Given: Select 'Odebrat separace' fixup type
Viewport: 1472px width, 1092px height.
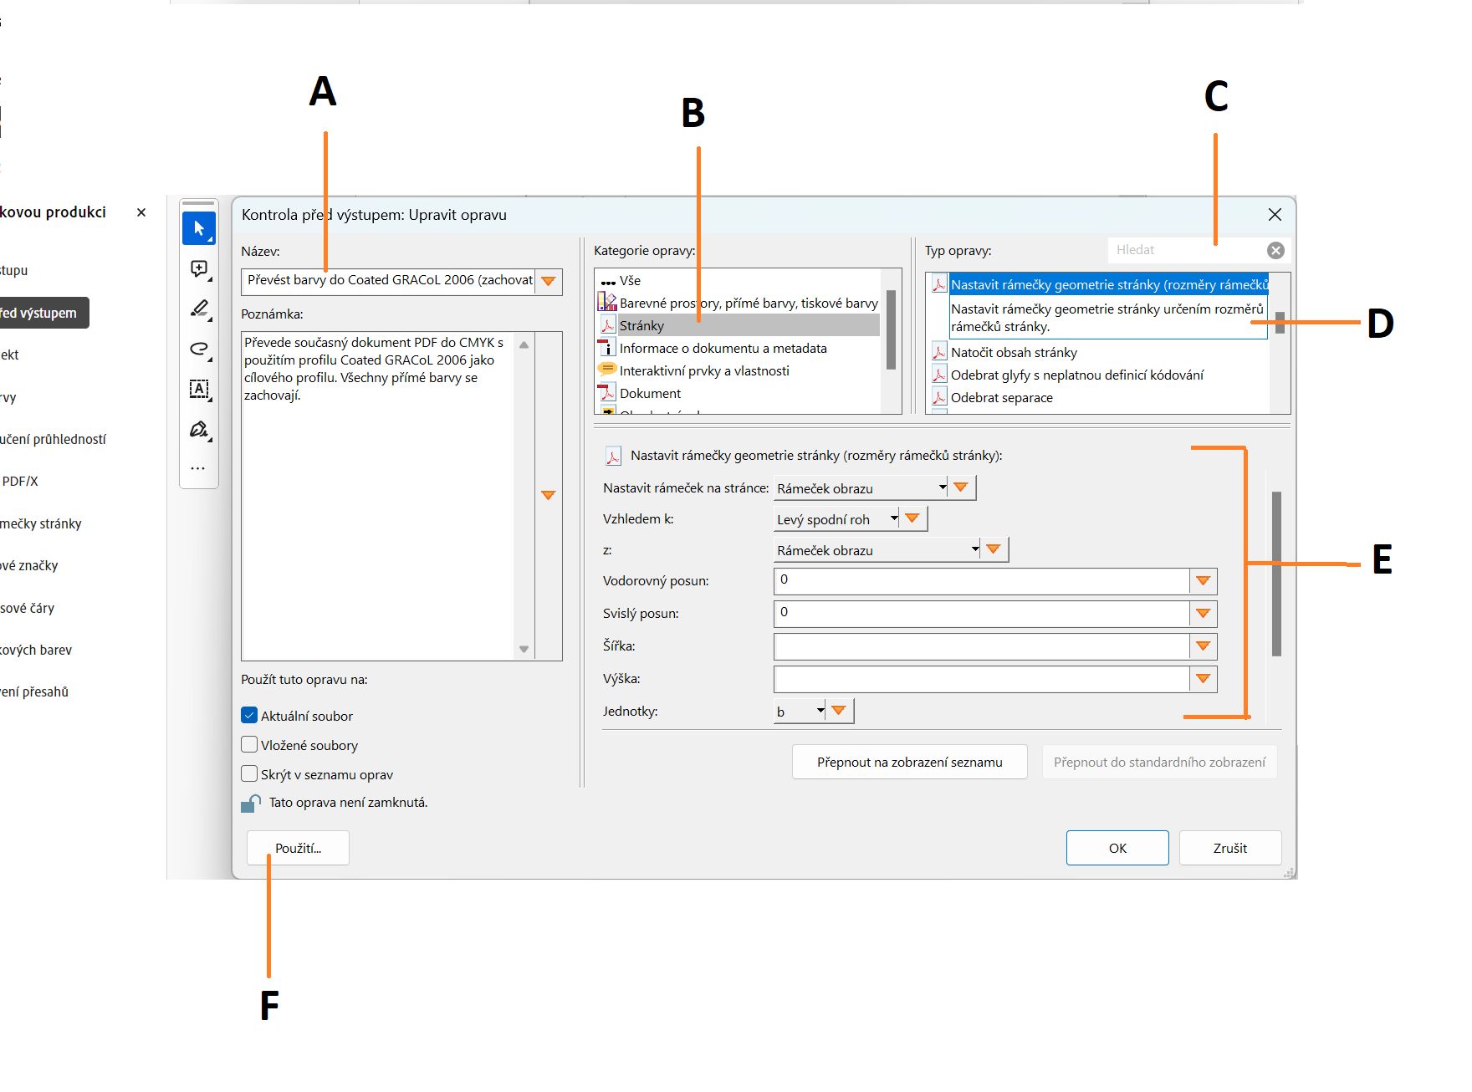Looking at the screenshot, I should (1099, 398).
